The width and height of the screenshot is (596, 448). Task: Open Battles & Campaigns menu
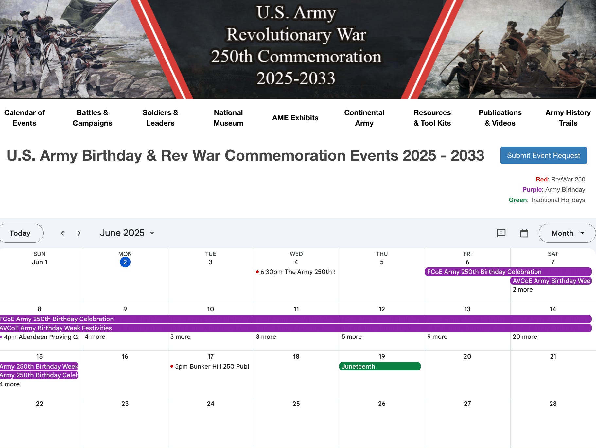[x=92, y=118]
